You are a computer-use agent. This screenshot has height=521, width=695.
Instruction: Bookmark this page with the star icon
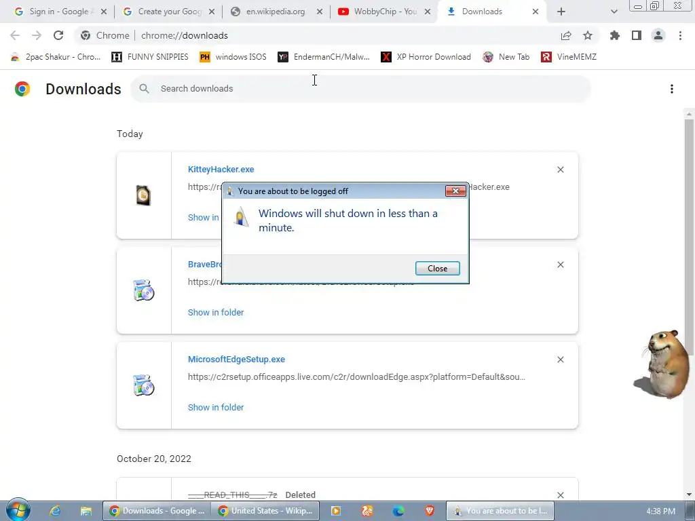[588, 35]
